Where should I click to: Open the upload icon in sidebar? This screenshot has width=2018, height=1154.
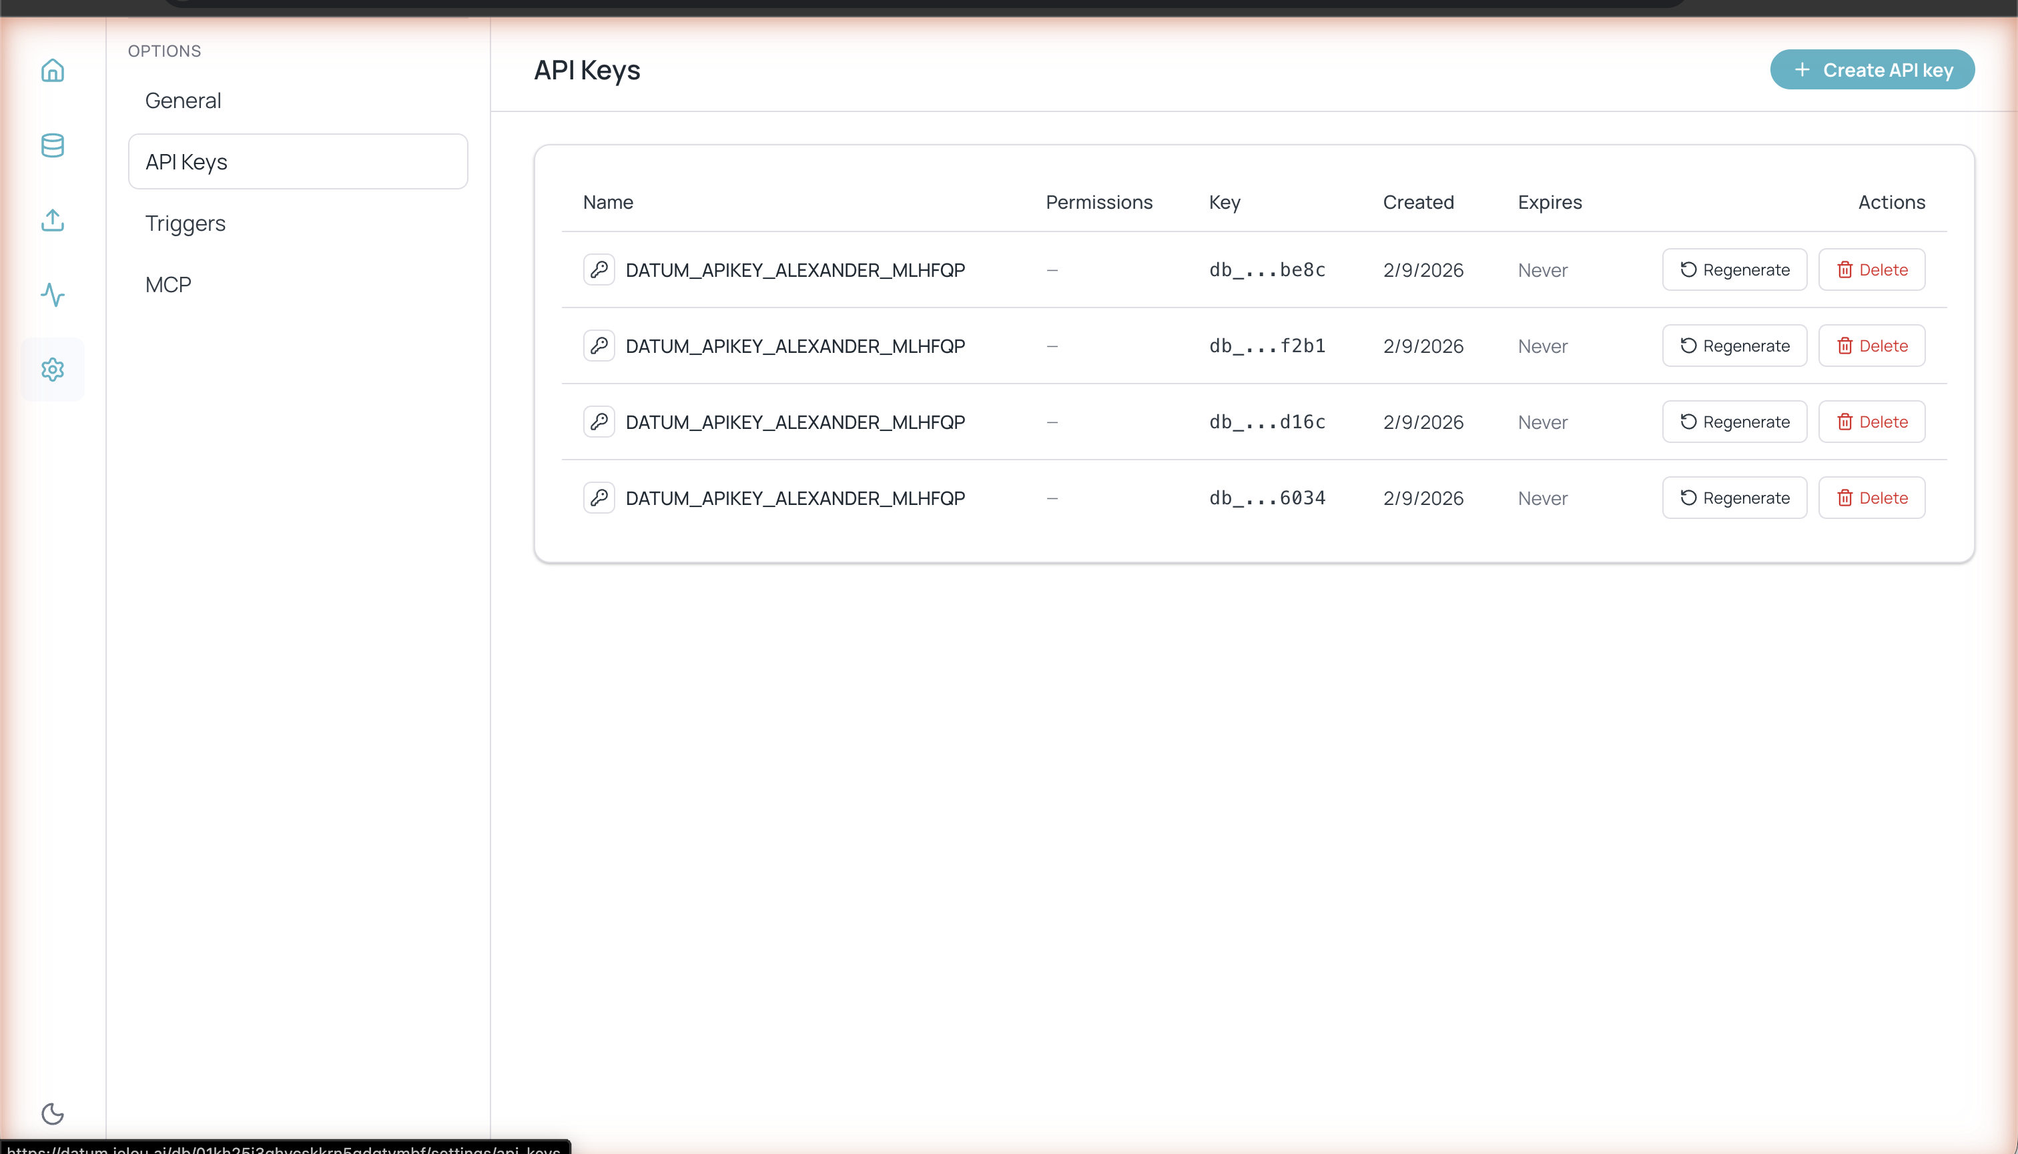(x=52, y=220)
